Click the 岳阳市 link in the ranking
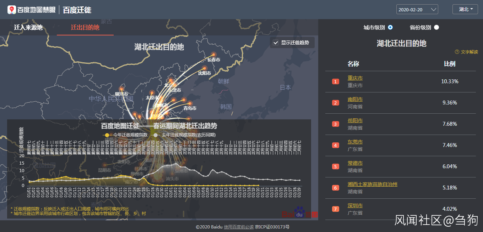Screen dimensions: 483x232 355,120
